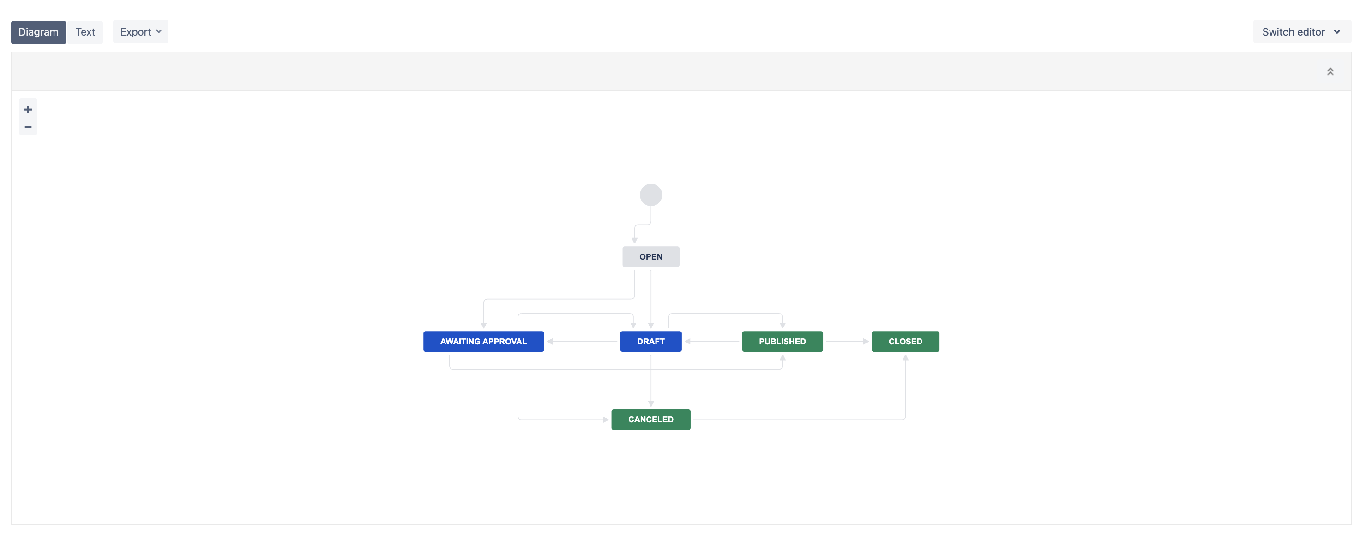
Task: Click arrow from Draft to Awaiting Approval
Action: tap(583, 342)
